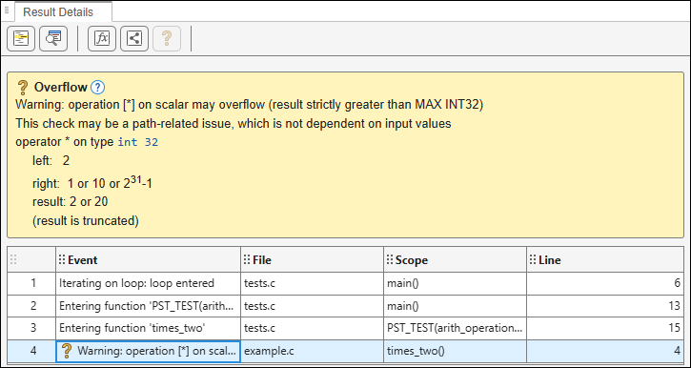Click the magnifier search results toolbar icon
The width and height of the screenshot is (691, 368).
pyautogui.click(x=53, y=39)
